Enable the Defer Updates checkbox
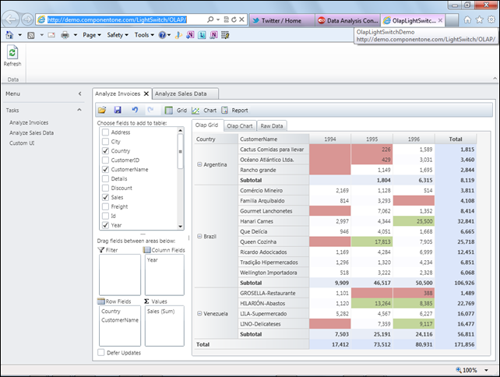This screenshot has height=377, width=500. click(101, 352)
